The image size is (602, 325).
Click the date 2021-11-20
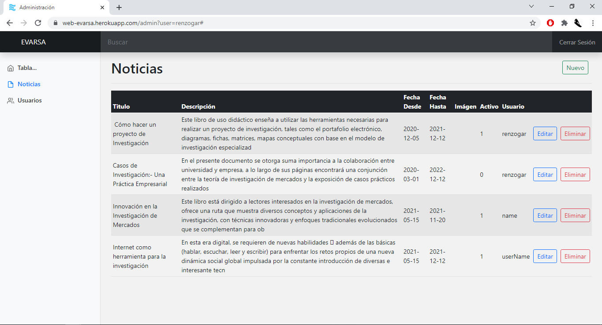437,215
